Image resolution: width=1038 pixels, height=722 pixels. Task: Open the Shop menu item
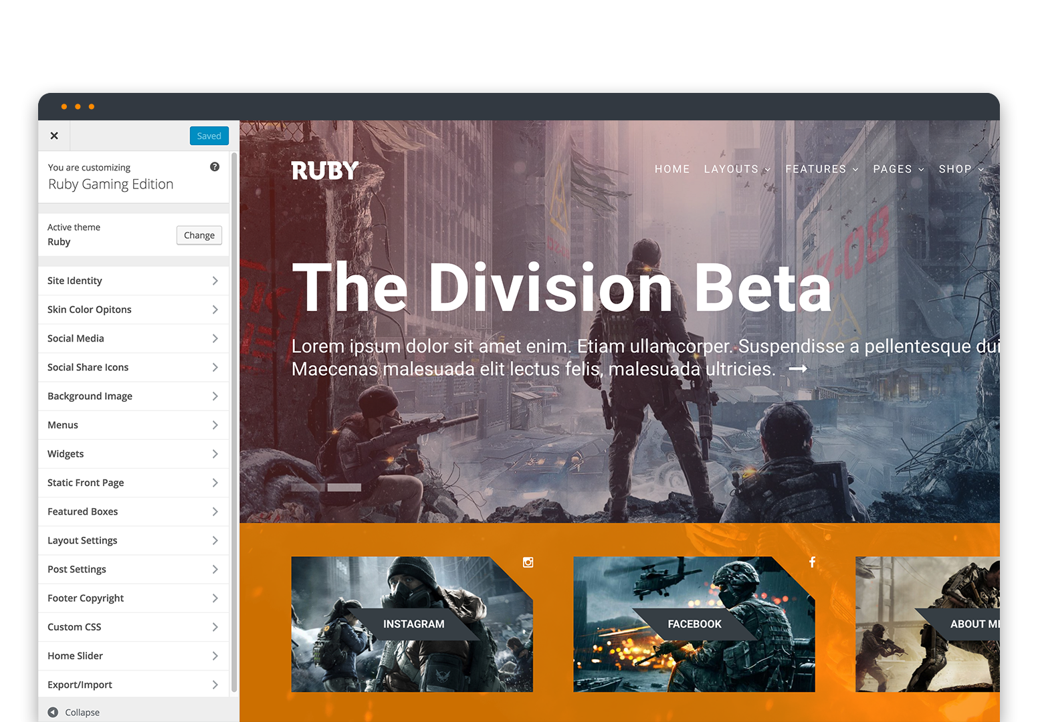coord(960,169)
